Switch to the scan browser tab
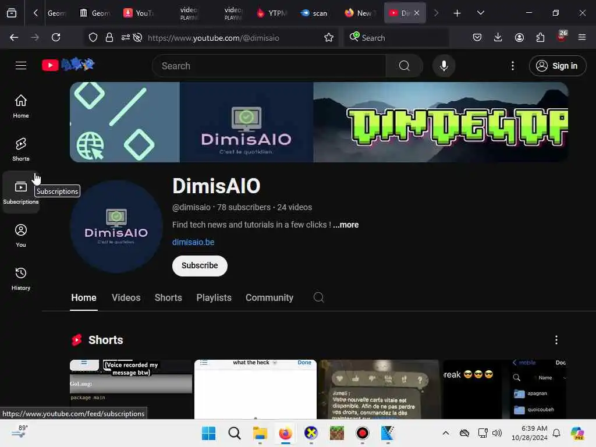The width and height of the screenshot is (596, 447). coord(314,13)
